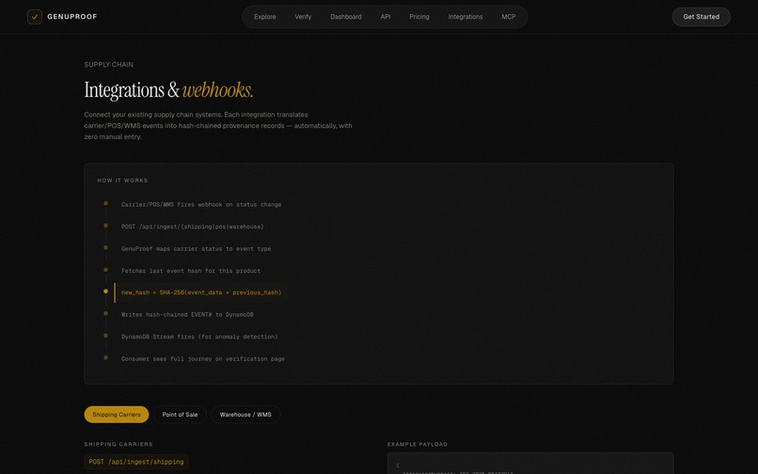Click the Get Started button
This screenshot has height=474, width=758.
[701, 17]
